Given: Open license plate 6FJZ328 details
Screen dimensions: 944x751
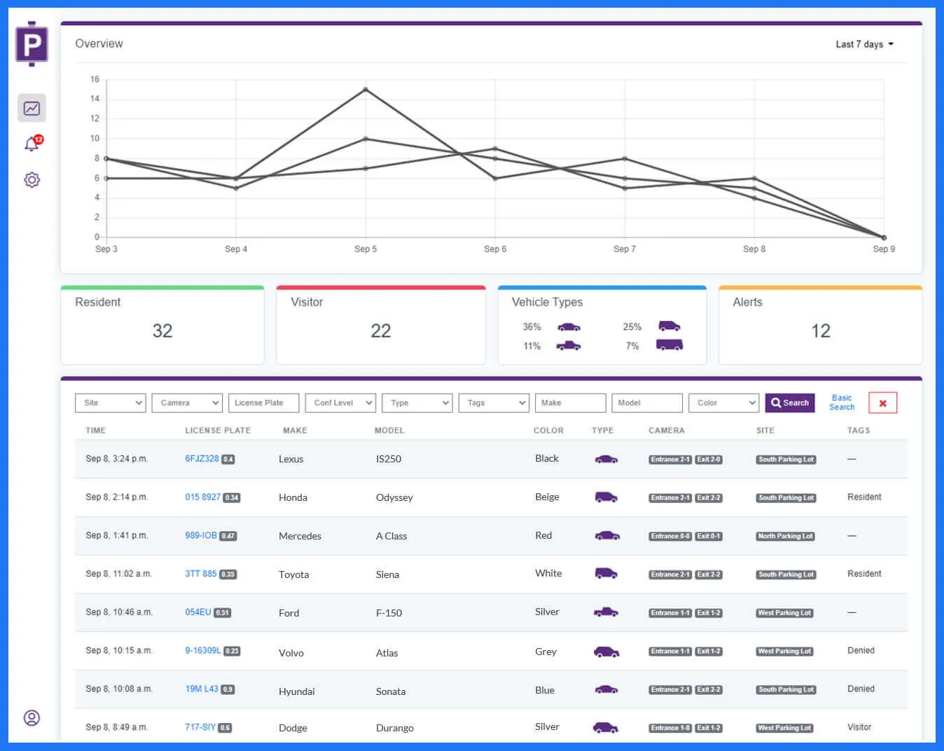Looking at the screenshot, I should pyautogui.click(x=201, y=458).
